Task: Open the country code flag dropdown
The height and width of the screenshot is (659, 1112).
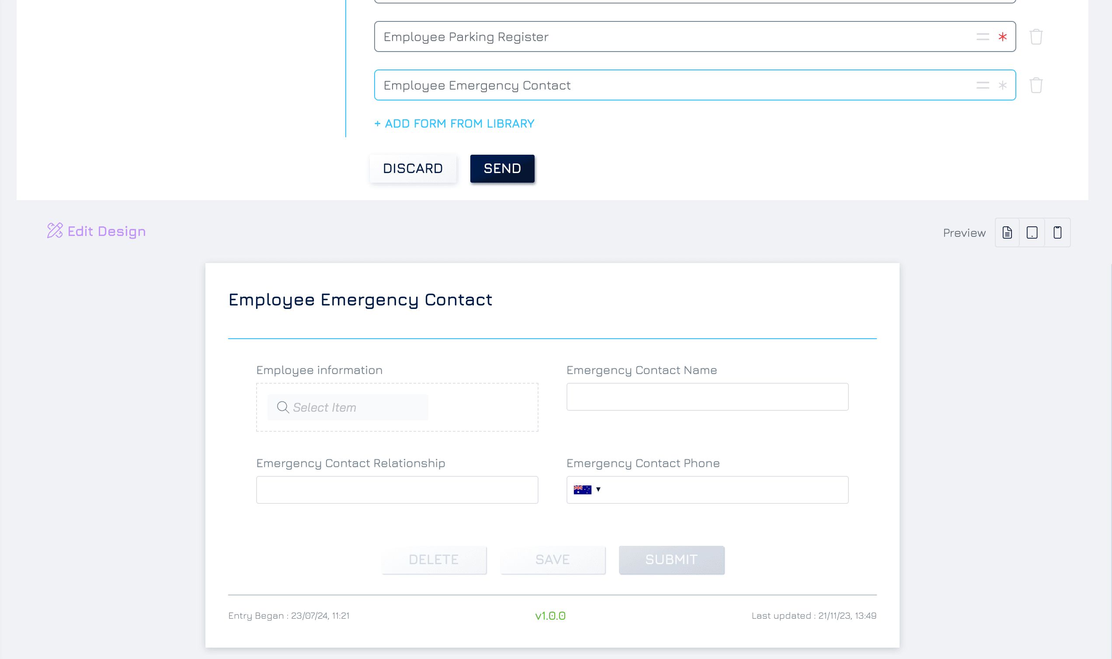Action: (587, 489)
